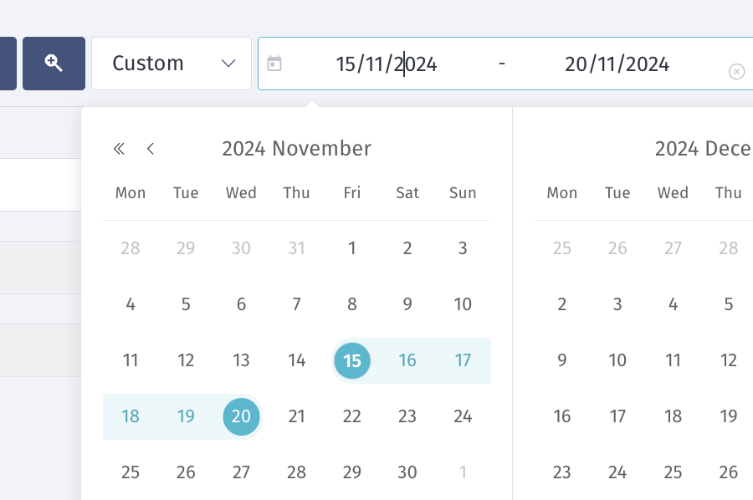753x500 pixels.
Task: Click the zoom-in magnifier button
Action: (x=54, y=64)
